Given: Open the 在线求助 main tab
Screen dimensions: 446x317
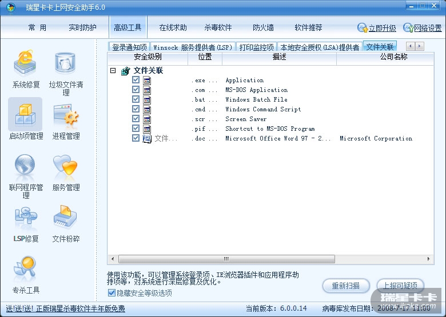Looking at the screenshot, I should tap(173, 27).
